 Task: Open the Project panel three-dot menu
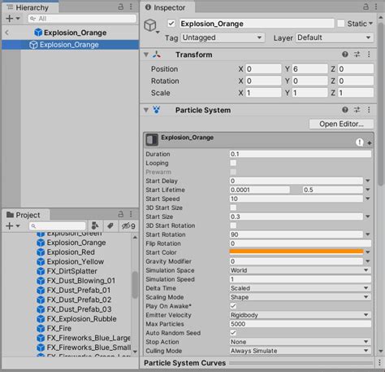[131, 214]
